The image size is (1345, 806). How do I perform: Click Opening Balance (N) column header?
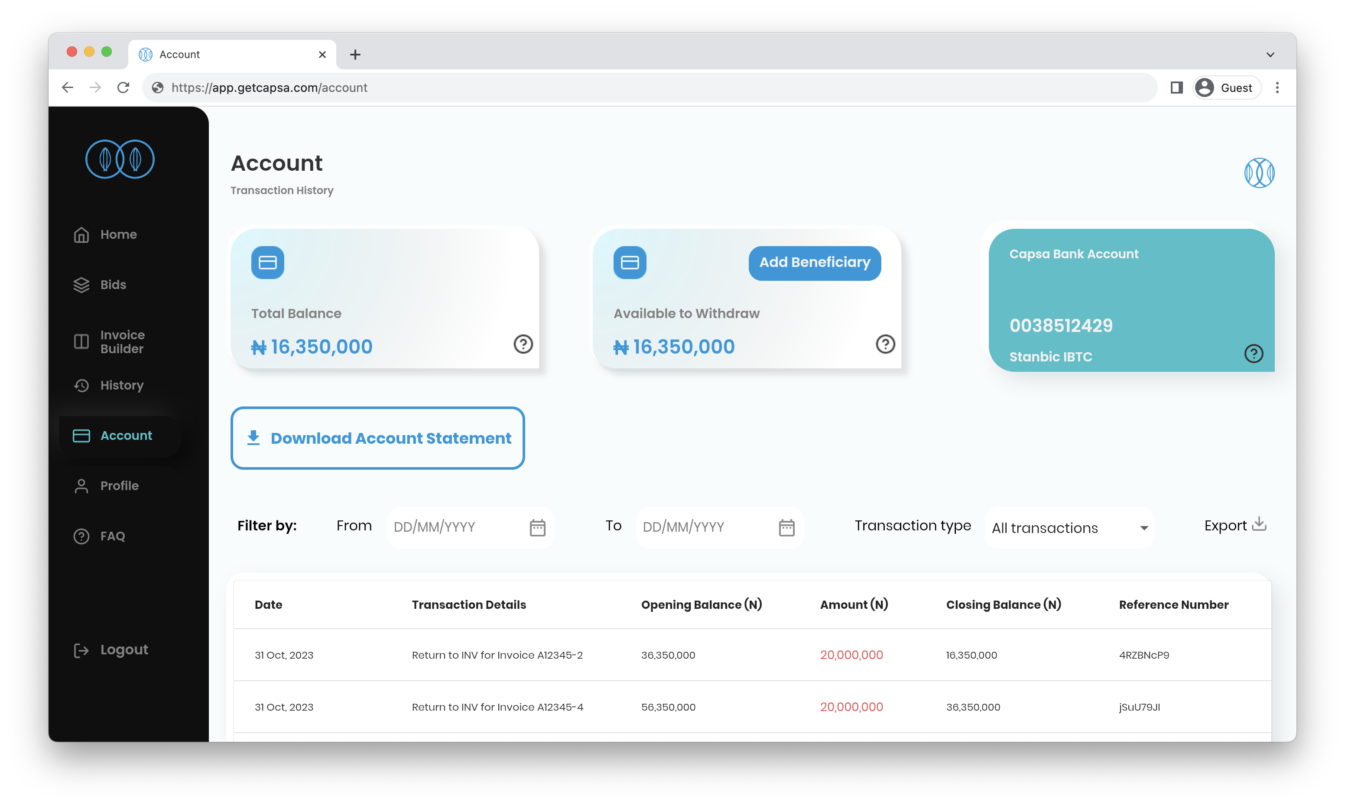[x=701, y=604]
